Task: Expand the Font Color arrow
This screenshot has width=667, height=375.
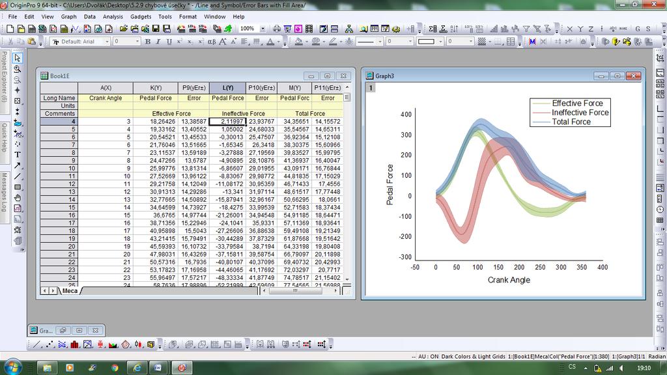Action: click(x=279, y=42)
